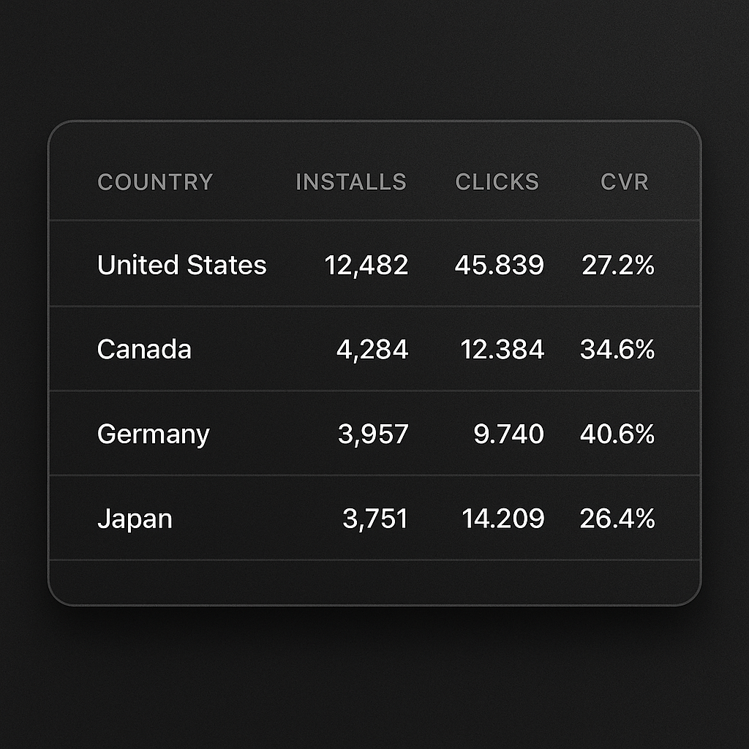Viewport: 749px width, 749px height.
Task: Select the 12.384 clicks cell
Action: (502, 350)
